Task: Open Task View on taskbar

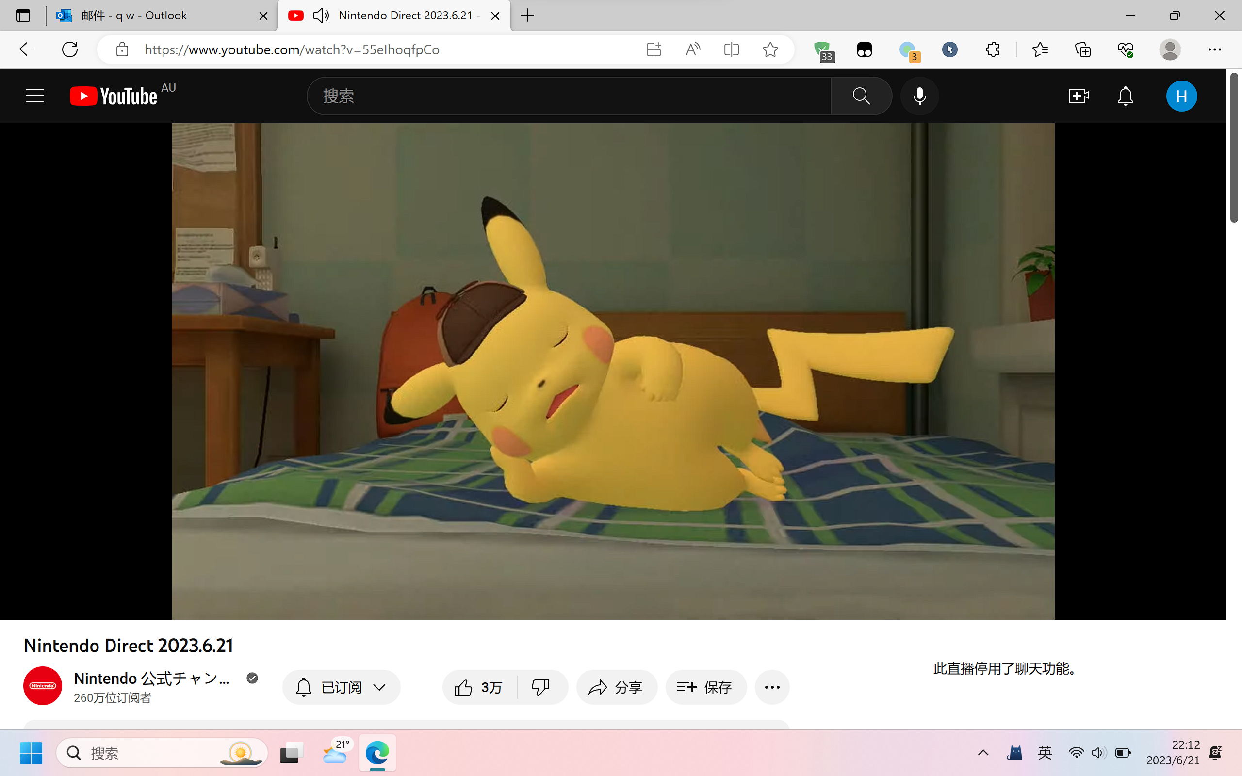Action: pos(291,753)
